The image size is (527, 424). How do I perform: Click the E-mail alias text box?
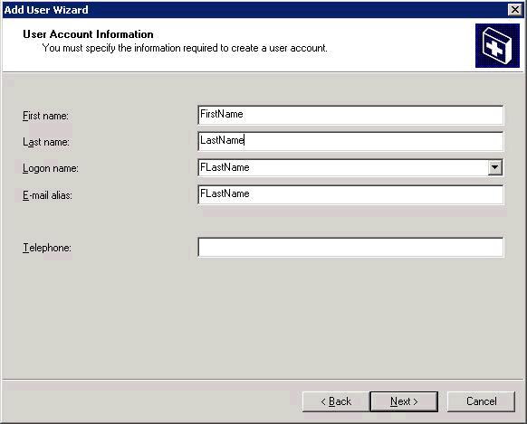pyautogui.click(x=350, y=194)
